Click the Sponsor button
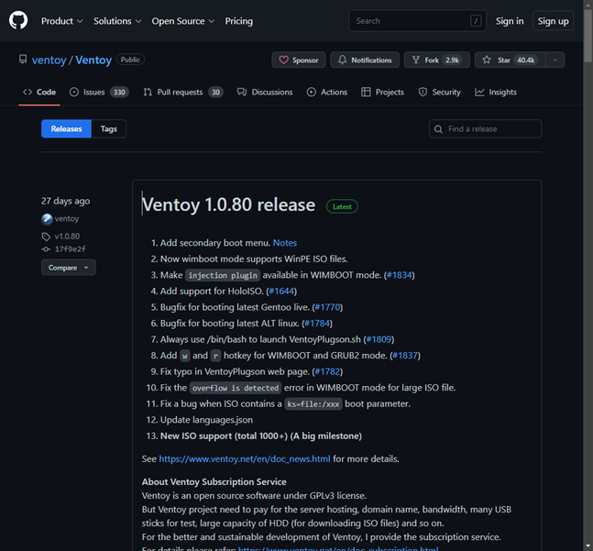This screenshot has height=551, width=593. (x=299, y=60)
